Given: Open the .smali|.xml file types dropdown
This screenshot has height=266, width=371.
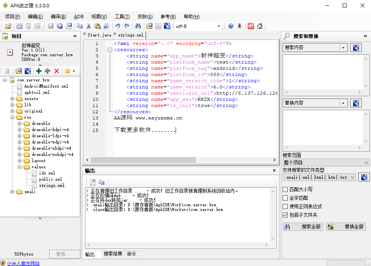Looking at the screenshot, I should [319, 177].
